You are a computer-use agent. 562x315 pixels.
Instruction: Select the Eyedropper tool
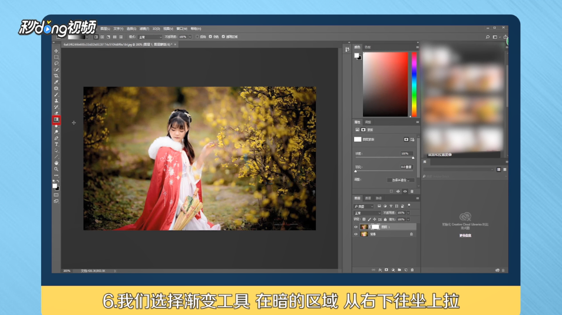[57, 82]
